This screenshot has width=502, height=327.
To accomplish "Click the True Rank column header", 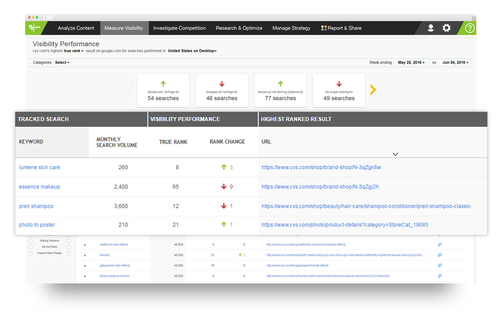I will (x=173, y=142).
